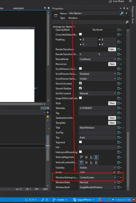
Task: Open the Diagnostic Tools side tab
Action: point(133,15)
